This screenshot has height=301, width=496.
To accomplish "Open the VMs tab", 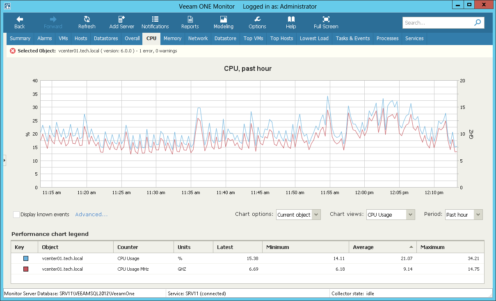I will pyautogui.click(x=63, y=38).
